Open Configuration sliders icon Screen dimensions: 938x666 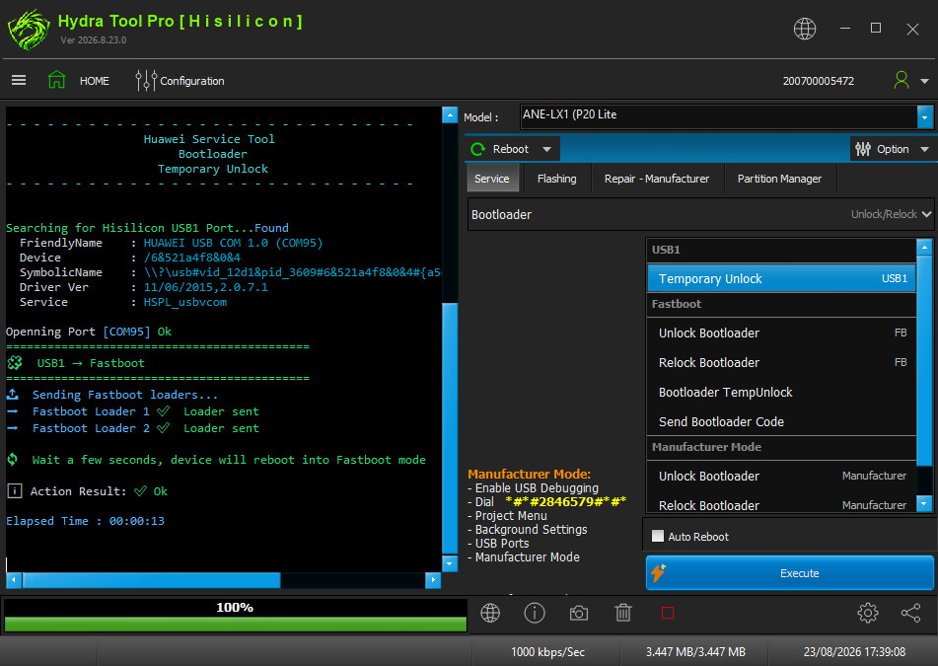(146, 80)
